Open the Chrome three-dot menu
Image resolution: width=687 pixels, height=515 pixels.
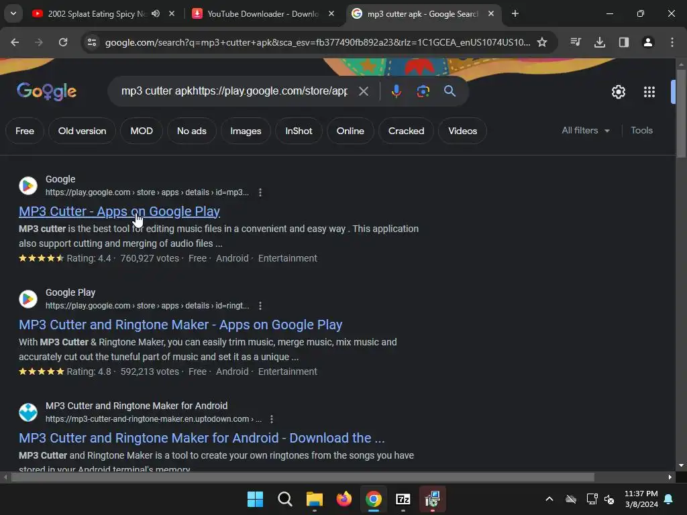point(672,42)
